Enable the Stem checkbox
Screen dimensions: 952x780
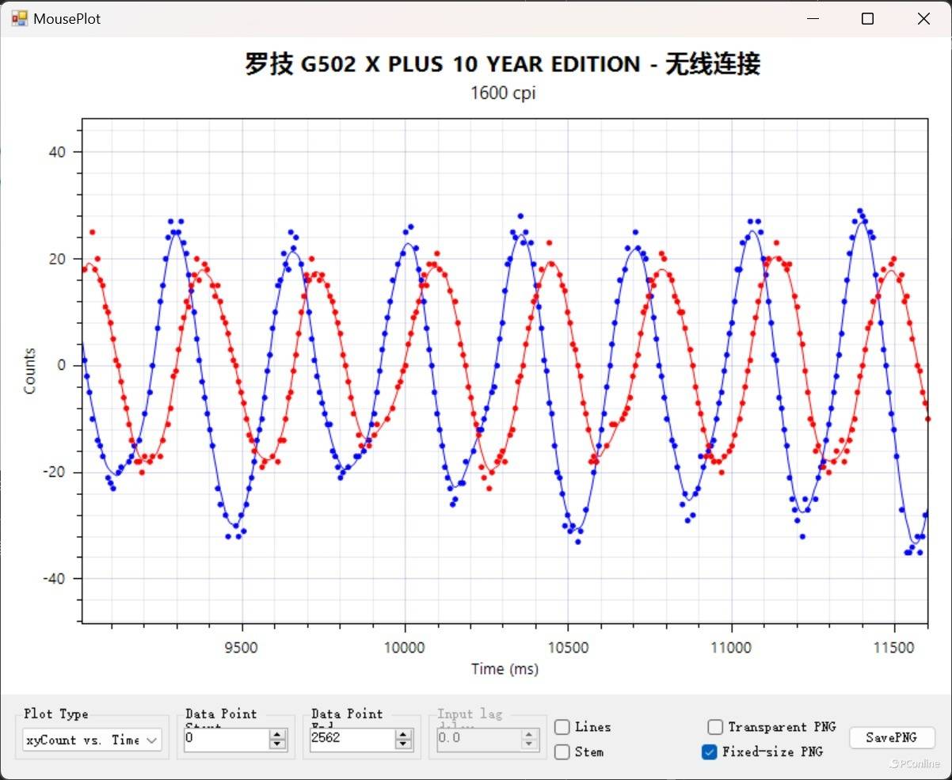coord(562,751)
